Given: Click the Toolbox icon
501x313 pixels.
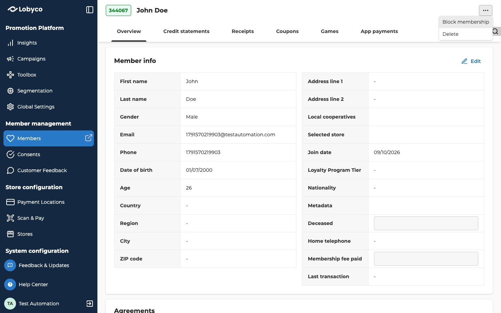Looking at the screenshot, I should (x=10, y=75).
